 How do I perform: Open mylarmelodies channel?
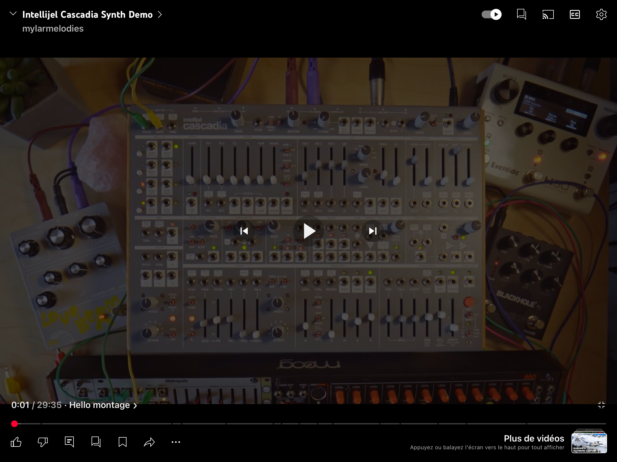(x=53, y=29)
